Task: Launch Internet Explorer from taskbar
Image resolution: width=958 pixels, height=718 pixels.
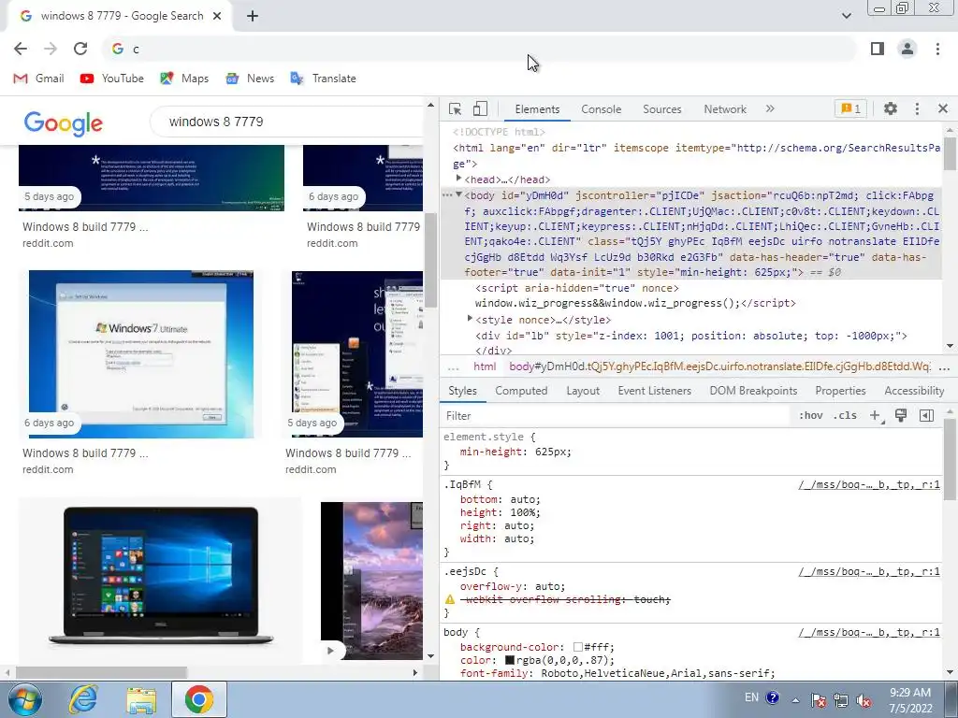Action: [83, 699]
